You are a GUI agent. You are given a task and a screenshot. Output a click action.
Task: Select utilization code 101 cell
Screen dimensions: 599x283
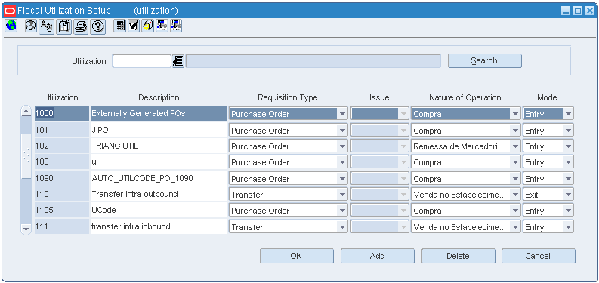point(61,131)
